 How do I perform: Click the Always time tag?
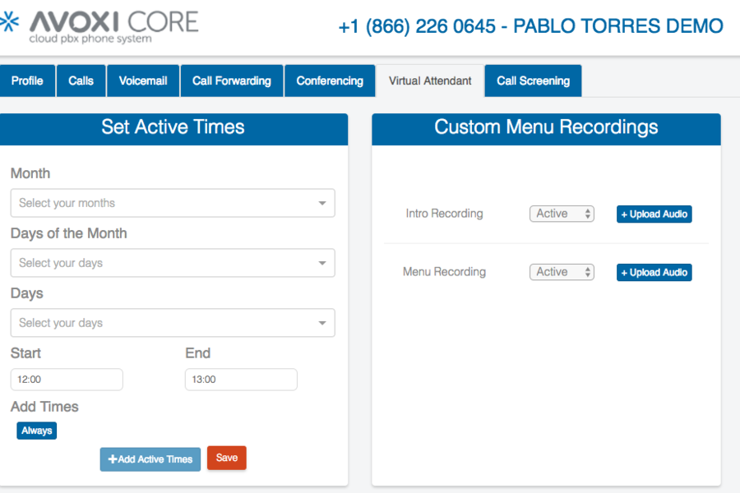click(x=37, y=431)
